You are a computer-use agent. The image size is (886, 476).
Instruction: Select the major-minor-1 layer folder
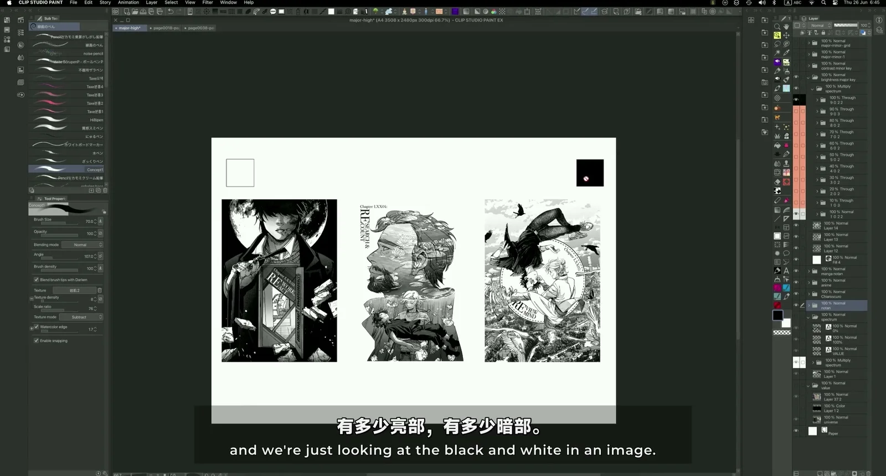click(837, 54)
